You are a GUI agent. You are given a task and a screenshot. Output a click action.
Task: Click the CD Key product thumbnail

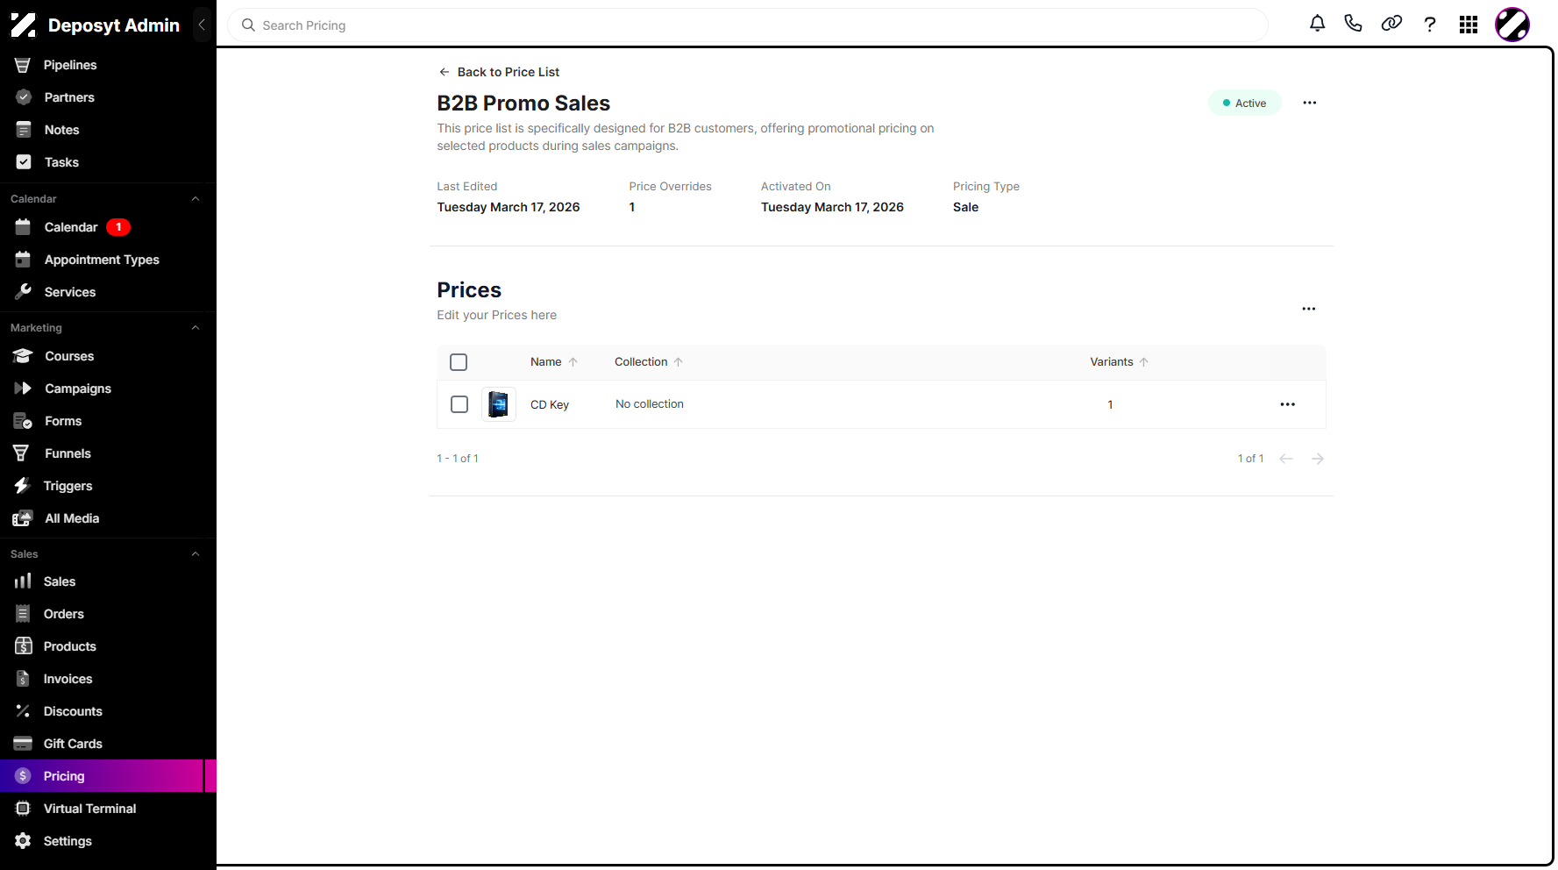tap(498, 404)
